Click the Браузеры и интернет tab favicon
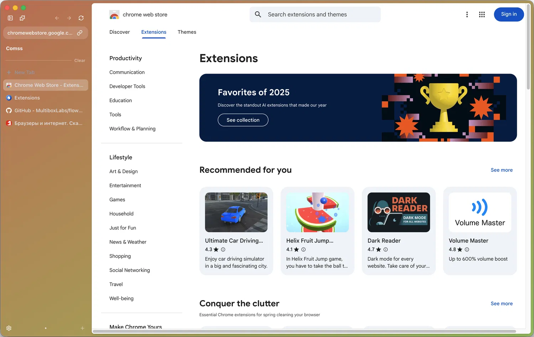Viewport: 534px width, 337px height. (9, 123)
